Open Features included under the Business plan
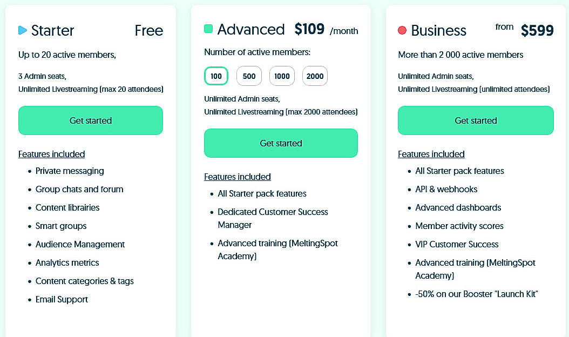This screenshot has width=569, height=337. [x=431, y=154]
